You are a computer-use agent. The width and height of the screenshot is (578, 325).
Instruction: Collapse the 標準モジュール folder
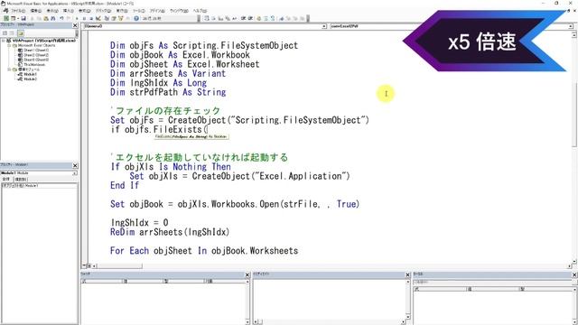(10, 70)
